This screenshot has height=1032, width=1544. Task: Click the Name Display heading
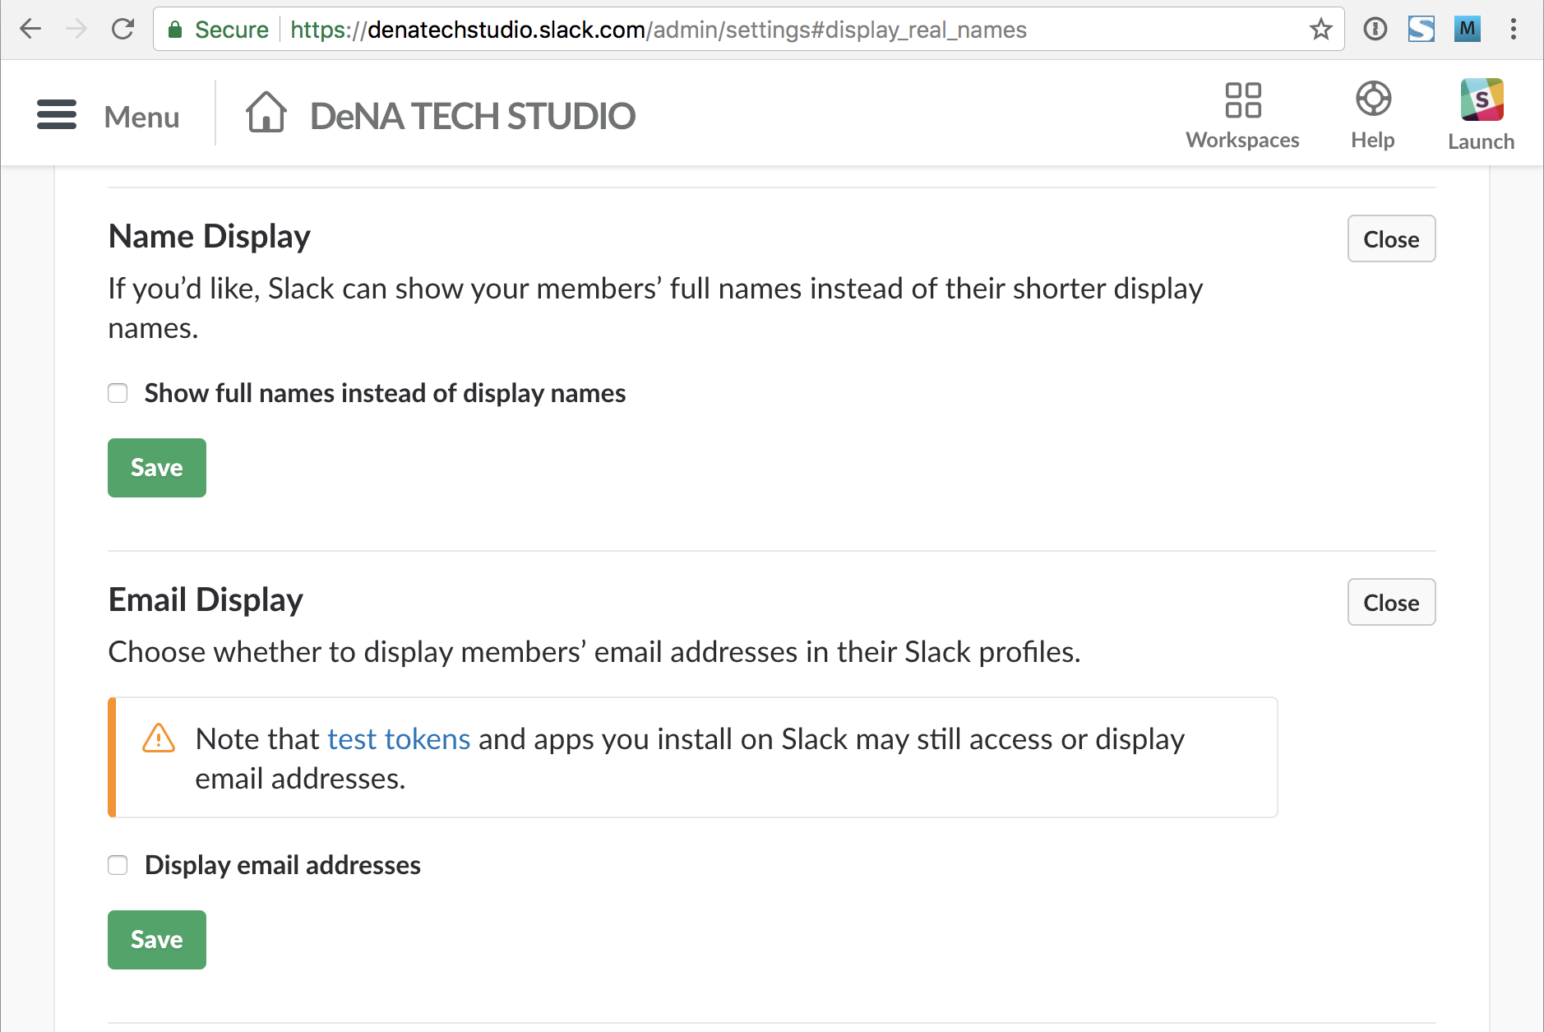point(210,237)
